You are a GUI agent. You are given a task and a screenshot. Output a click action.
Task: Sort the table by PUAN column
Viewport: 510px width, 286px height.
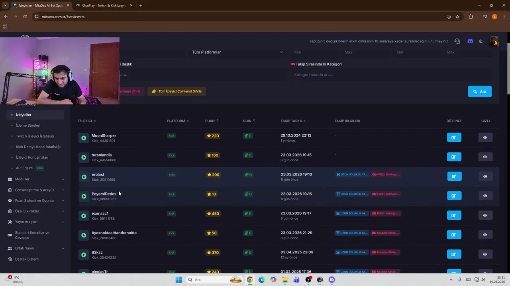tap(212, 121)
